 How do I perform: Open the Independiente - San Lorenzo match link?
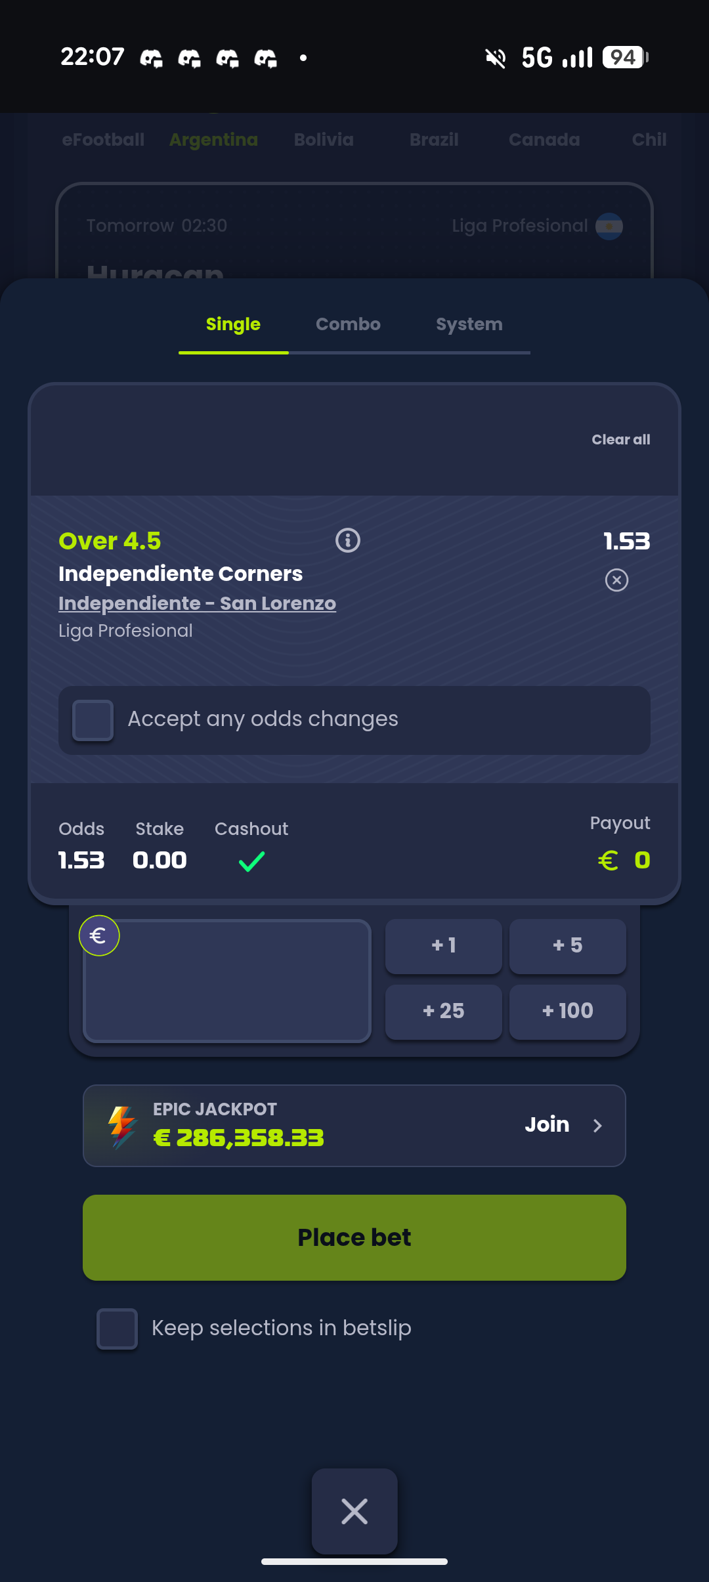click(197, 603)
